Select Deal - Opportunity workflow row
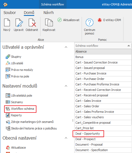Screen dimensions: 132x153 (x=103, y=134)
